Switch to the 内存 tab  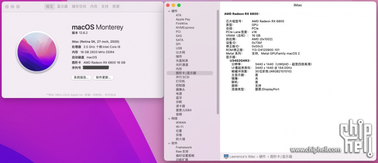[x=94, y=7]
